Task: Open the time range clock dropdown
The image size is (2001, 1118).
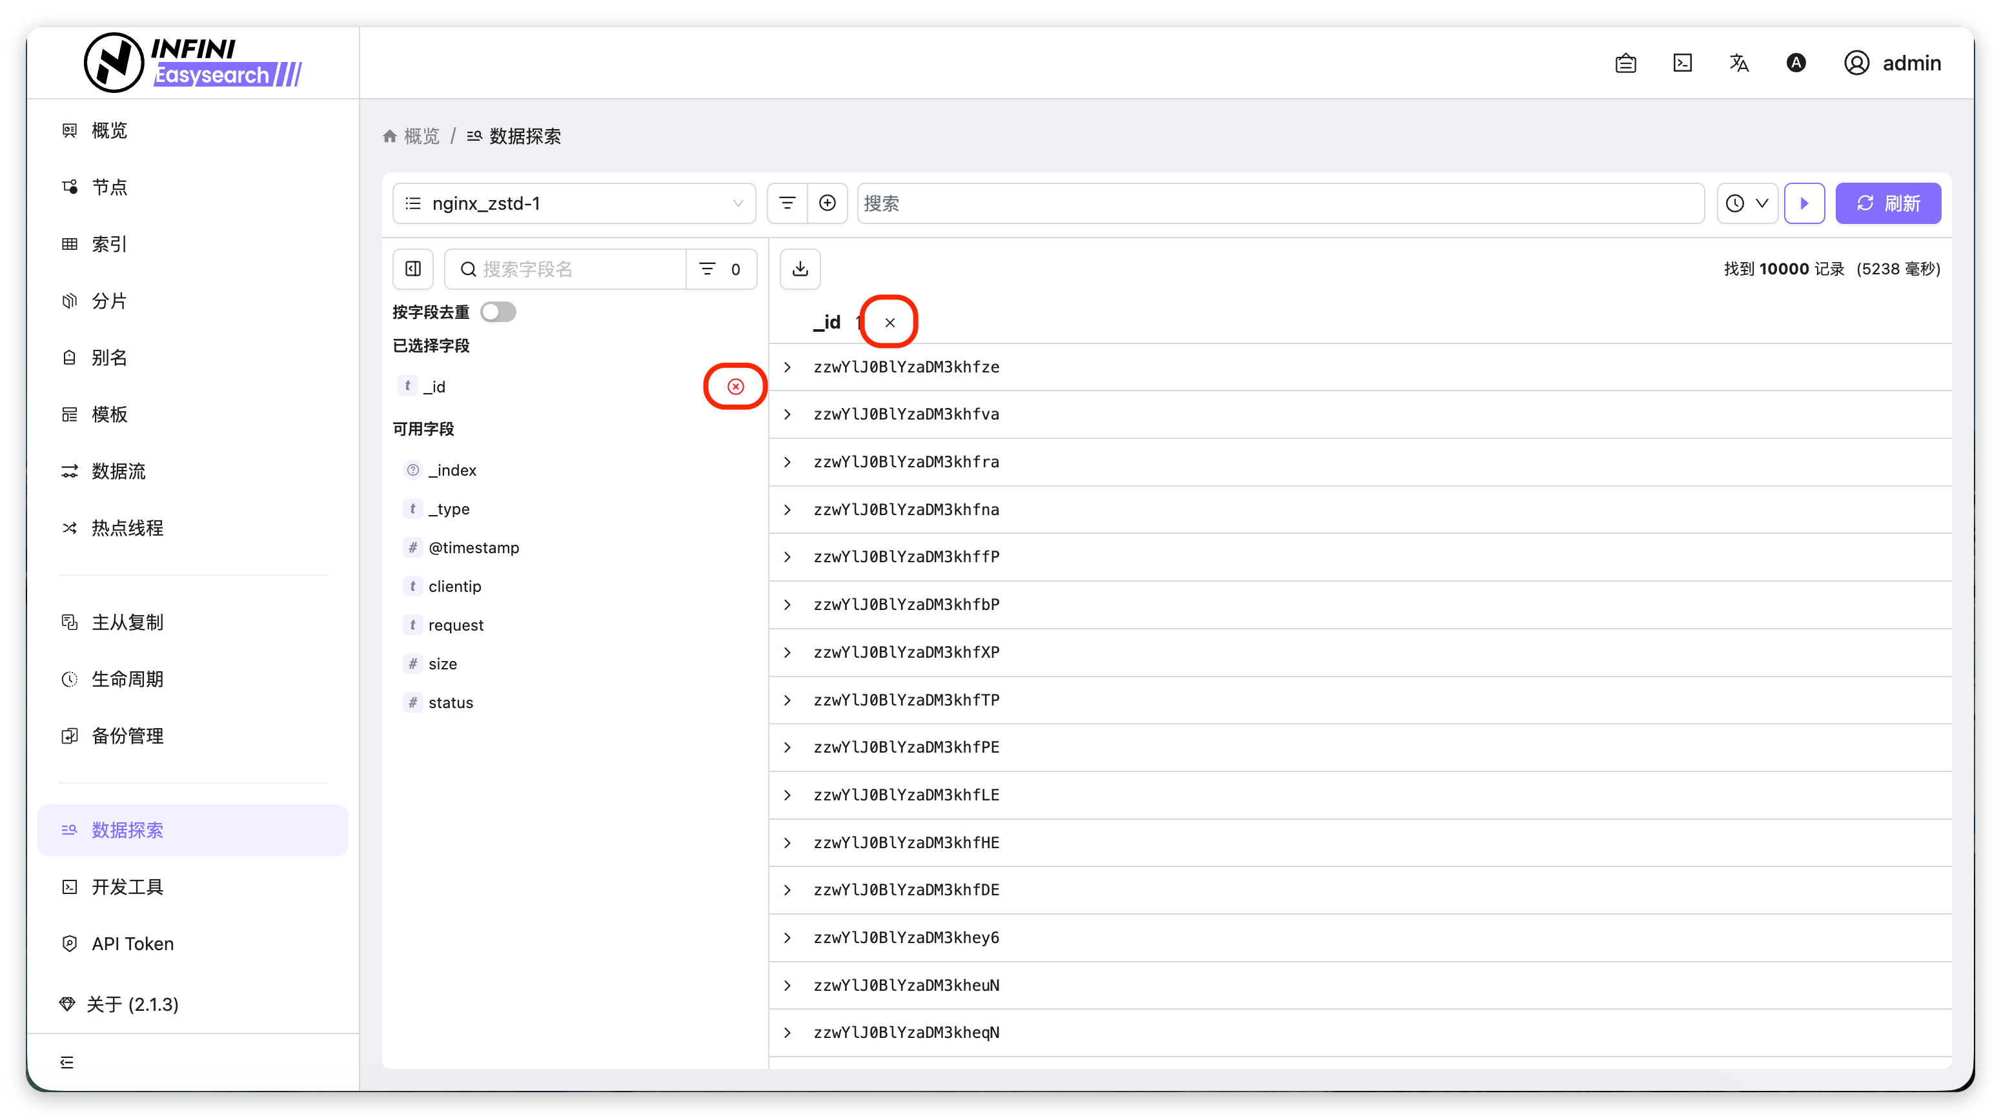Action: click(x=1747, y=203)
